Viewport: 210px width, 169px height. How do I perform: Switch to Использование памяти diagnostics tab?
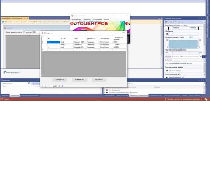tap(190, 57)
